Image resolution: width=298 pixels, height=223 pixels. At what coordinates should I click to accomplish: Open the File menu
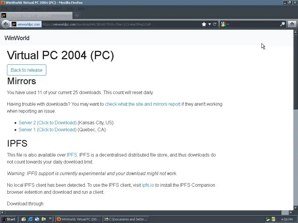(x=4, y=8)
